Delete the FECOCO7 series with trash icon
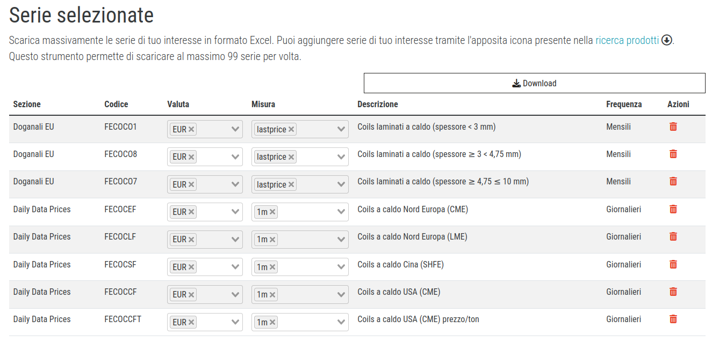 click(x=673, y=181)
